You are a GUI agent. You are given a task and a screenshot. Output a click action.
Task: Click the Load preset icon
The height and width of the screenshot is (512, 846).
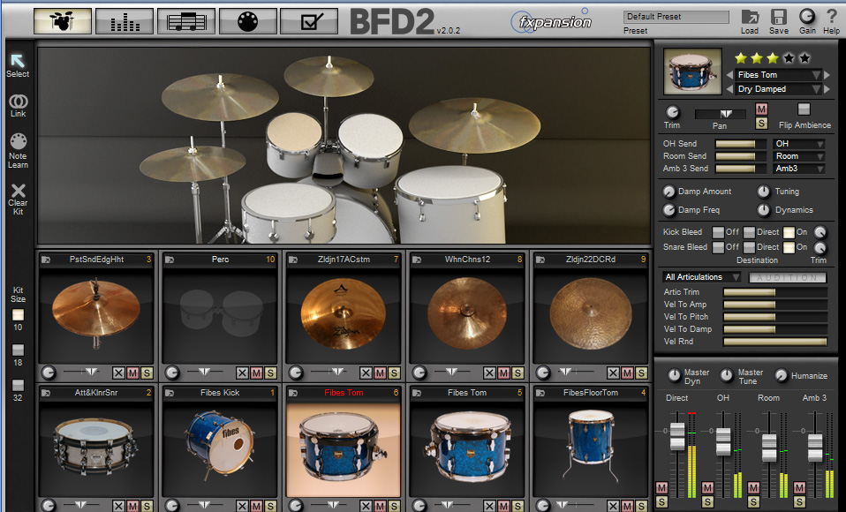(750, 17)
